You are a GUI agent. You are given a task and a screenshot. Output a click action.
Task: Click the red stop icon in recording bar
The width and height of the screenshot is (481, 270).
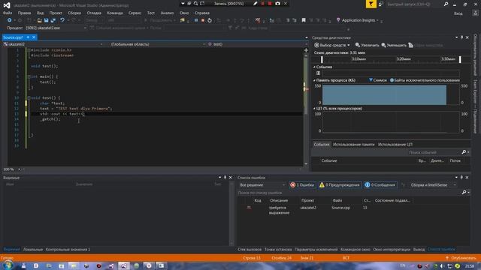point(270,3)
